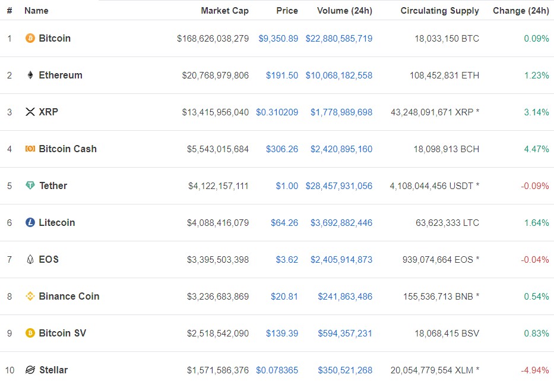Click Bitcoin Cash price $306.26
Viewport: 554px width, 387px height.
[282, 149]
